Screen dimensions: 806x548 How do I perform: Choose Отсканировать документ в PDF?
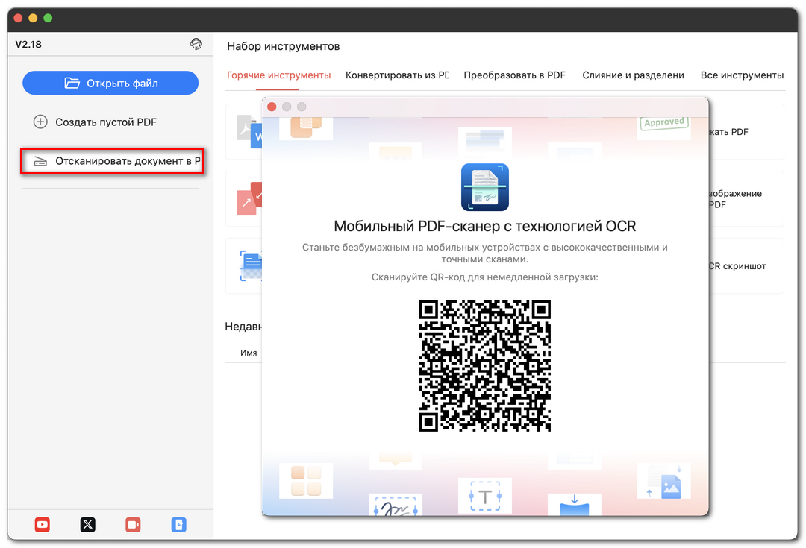click(x=112, y=161)
